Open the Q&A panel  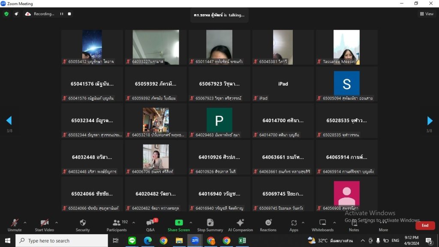pos(150,225)
